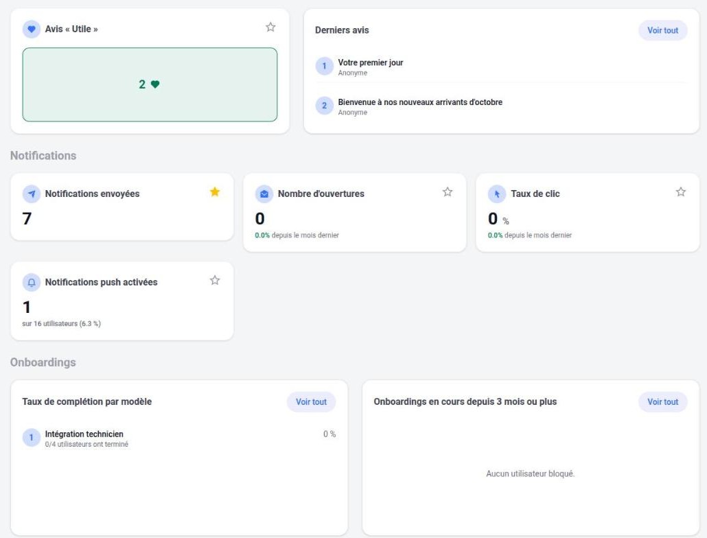This screenshot has height=538, width=707.
Task: Favorite the Avis « Utile » card star
Action: pyautogui.click(x=270, y=27)
